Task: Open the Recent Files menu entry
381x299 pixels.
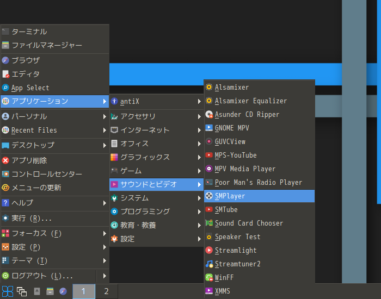Action: 54,130
